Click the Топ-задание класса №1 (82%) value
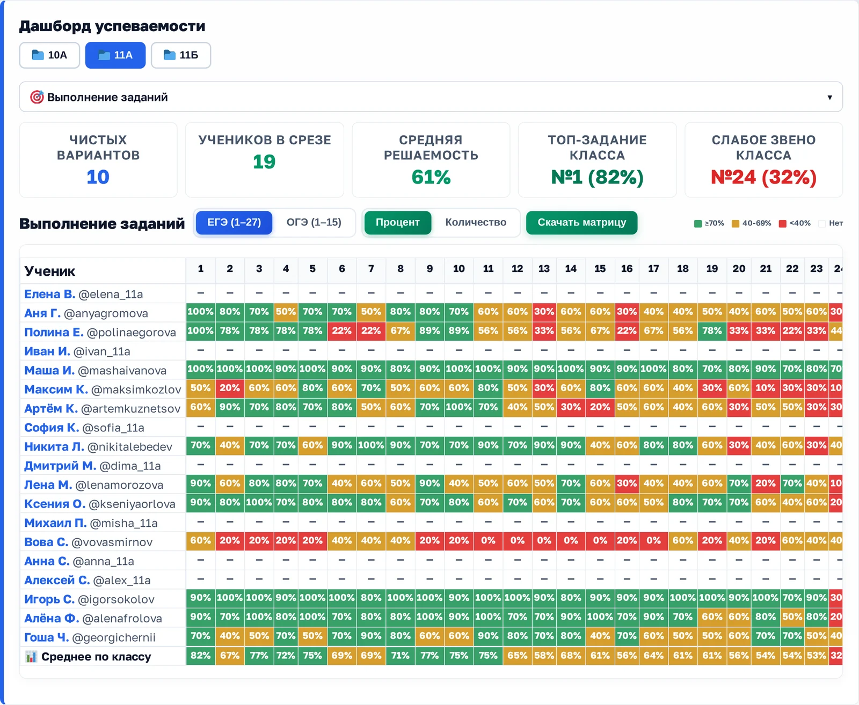Screen dimensions: 859x705 pos(597,177)
